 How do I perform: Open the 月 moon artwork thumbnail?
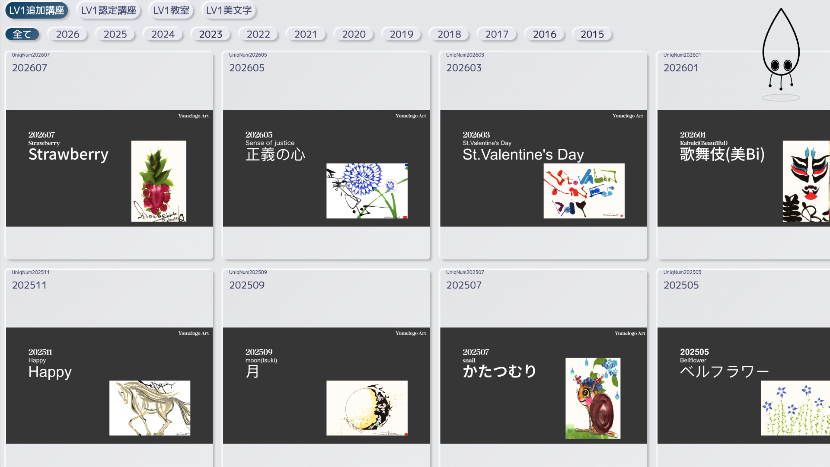pyautogui.click(x=367, y=408)
